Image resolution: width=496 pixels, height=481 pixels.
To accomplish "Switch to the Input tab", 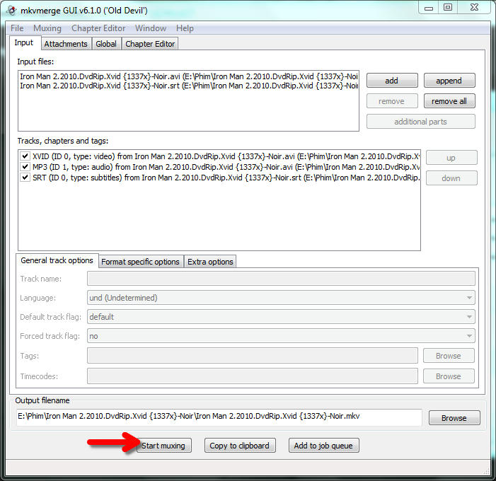I will click(24, 42).
